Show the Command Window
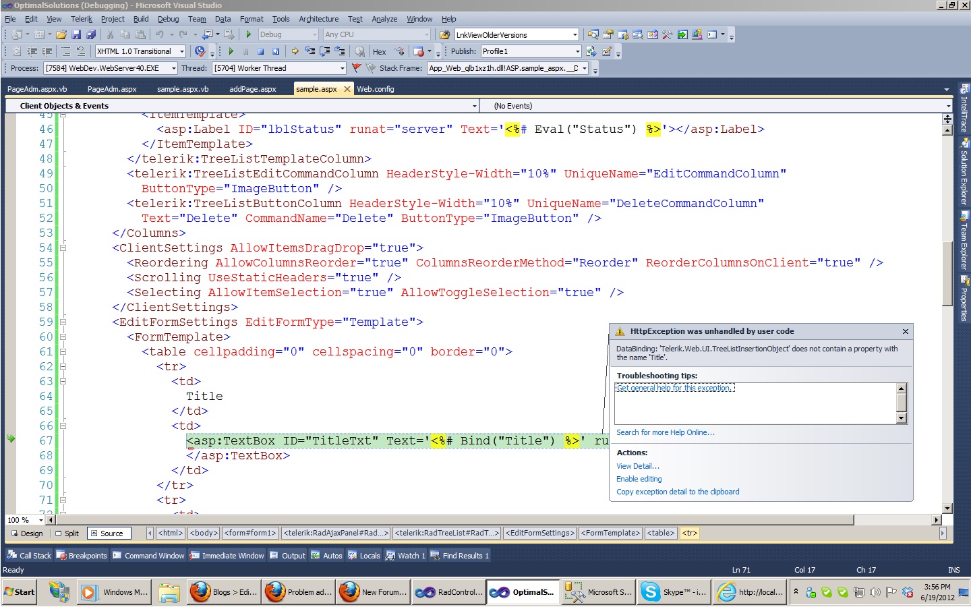Image resolution: width=971 pixels, height=607 pixels. click(x=148, y=556)
